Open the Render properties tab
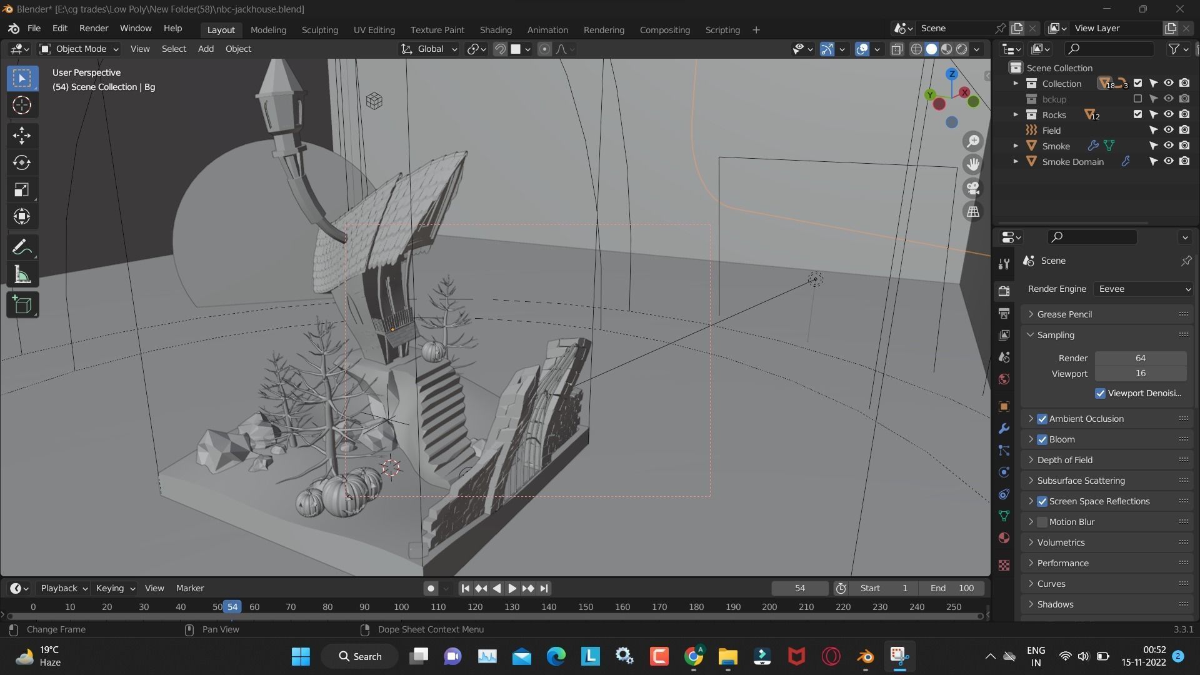Image resolution: width=1200 pixels, height=675 pixels. click(1004, 291)
